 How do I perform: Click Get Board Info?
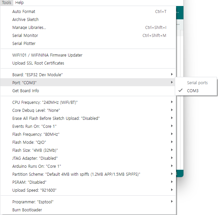point(88,91)
